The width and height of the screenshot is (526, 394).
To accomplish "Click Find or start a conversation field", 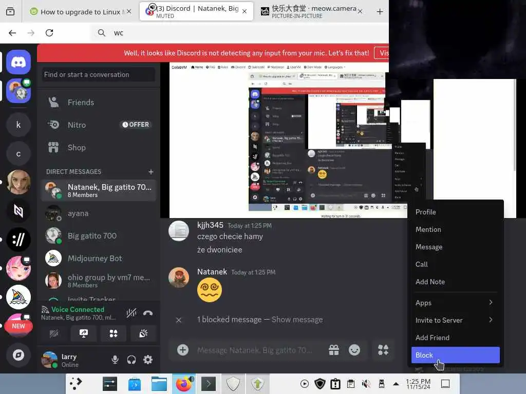I will click(x=99, y=74).
